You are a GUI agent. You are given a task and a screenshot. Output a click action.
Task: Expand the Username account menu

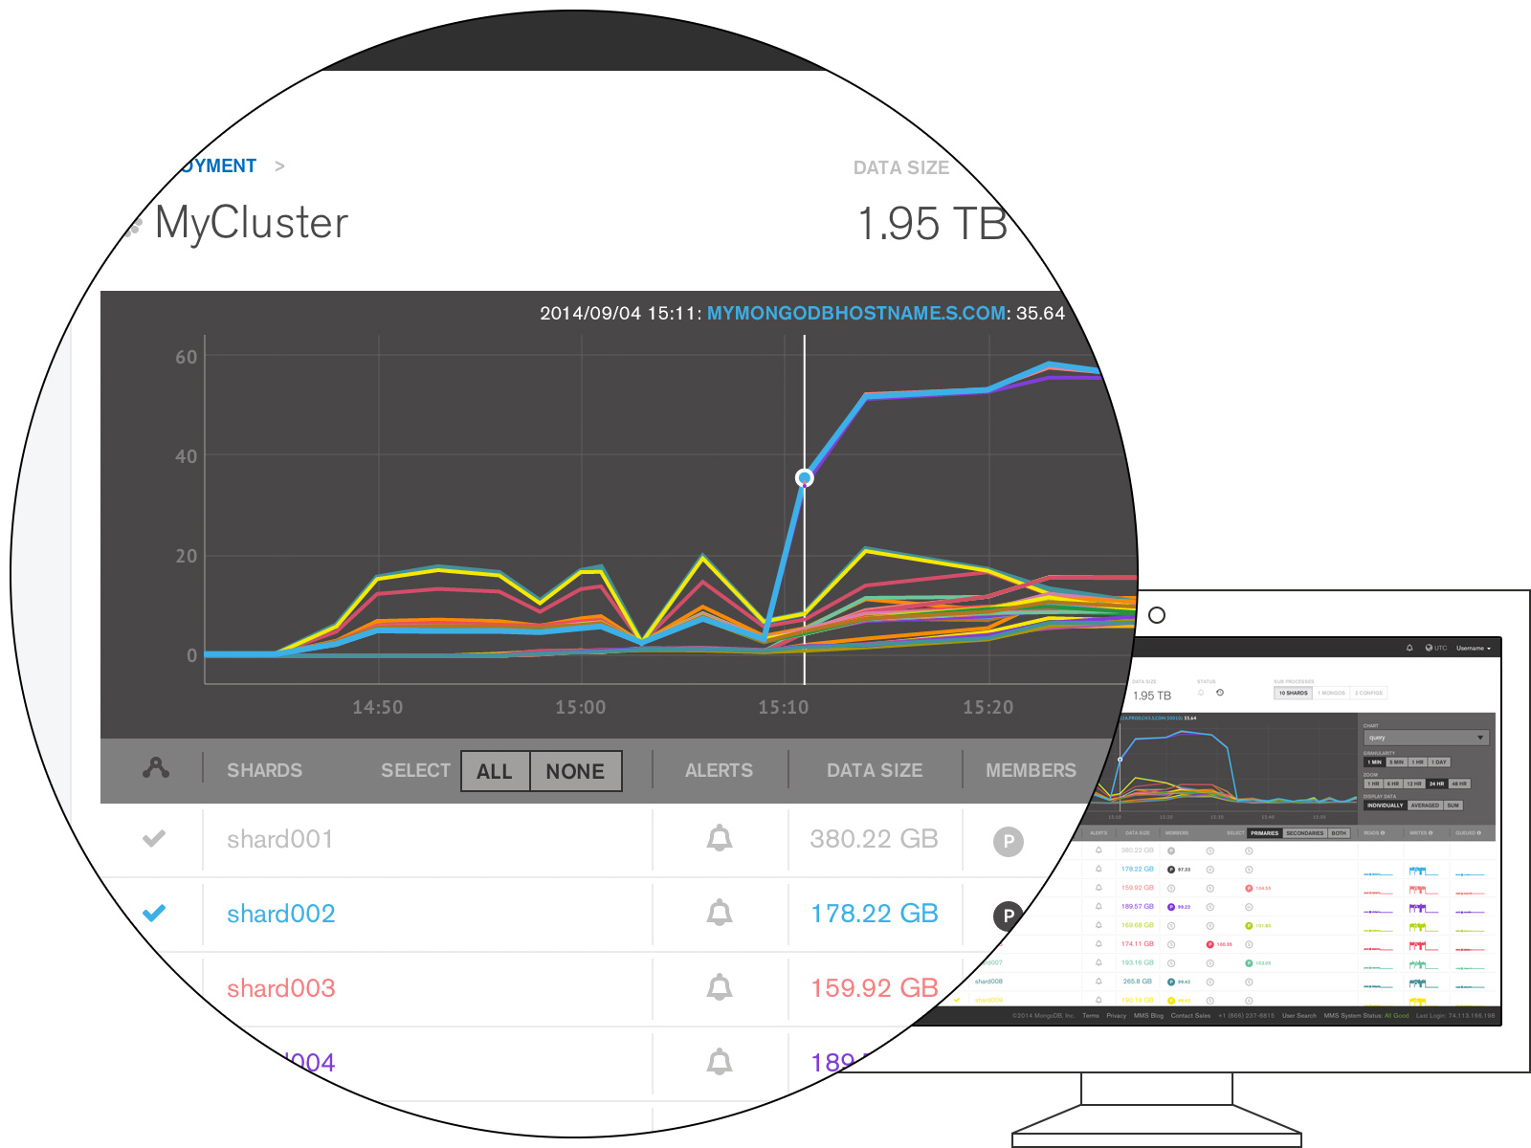(1473, 648)
